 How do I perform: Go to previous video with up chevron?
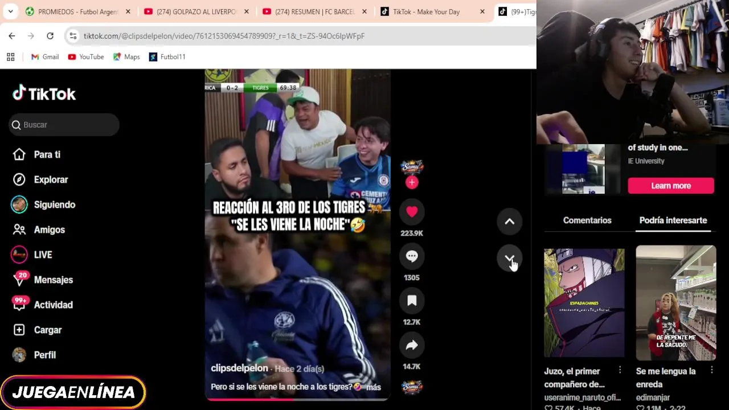tap(509, 222)
